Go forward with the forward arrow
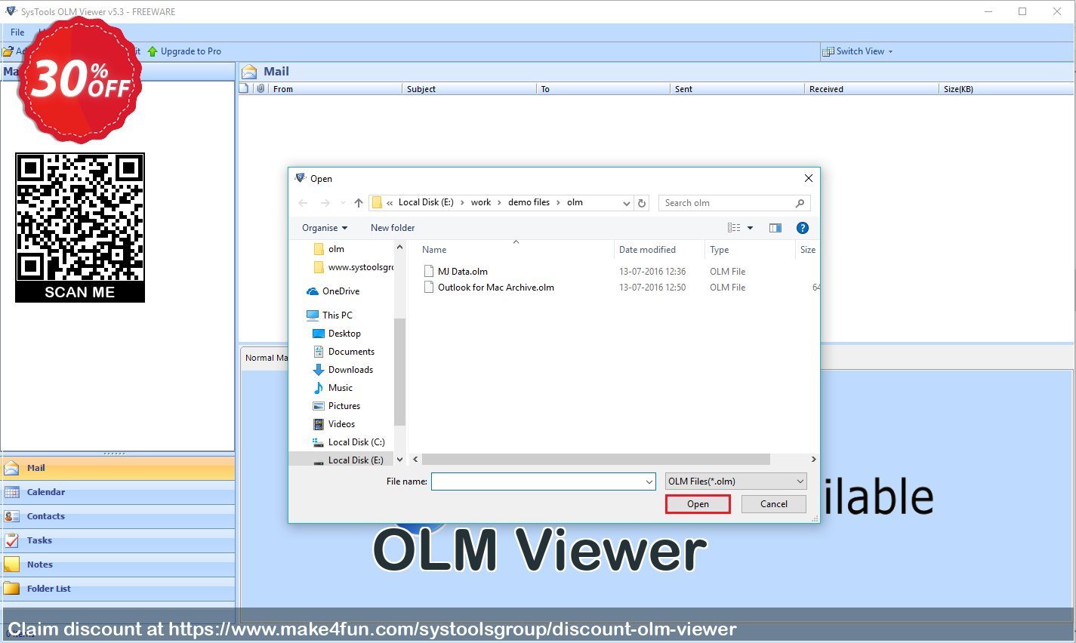Viewport: 1076px width, 643px height. click(325, 203)
